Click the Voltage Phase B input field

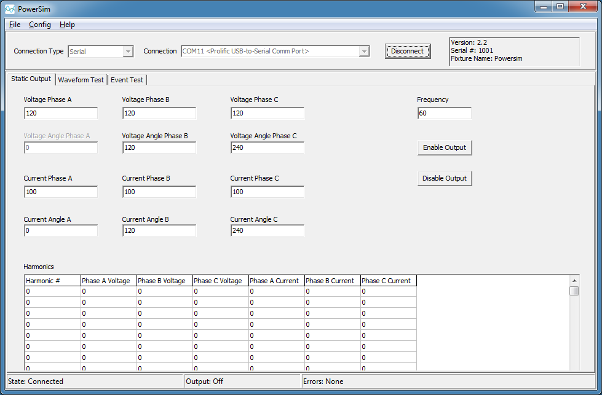coord(159,113)
